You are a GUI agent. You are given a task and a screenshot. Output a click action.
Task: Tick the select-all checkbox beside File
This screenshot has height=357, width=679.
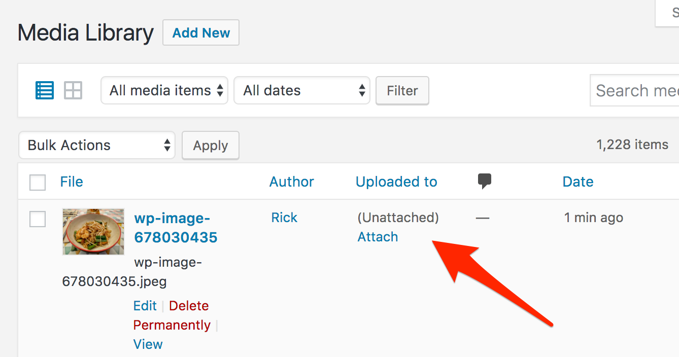click(38, 183)
